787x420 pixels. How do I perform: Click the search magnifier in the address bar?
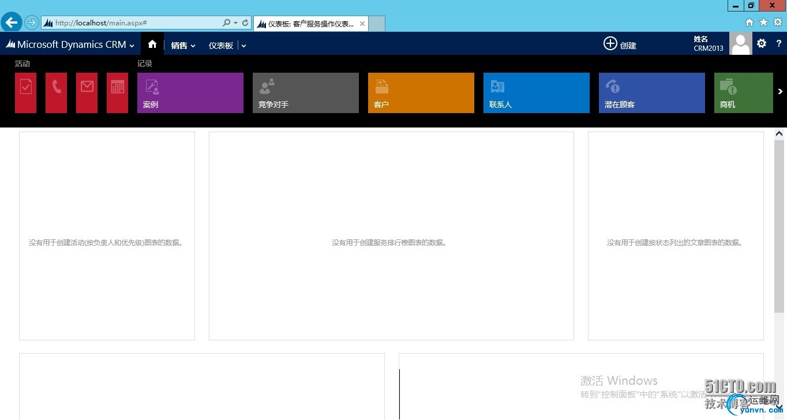point(227,23)
